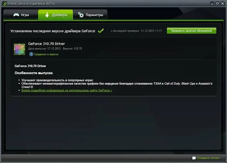227x163 pixels.
Task: Click Отправить отклик feedback link
Action: (208, 158)
